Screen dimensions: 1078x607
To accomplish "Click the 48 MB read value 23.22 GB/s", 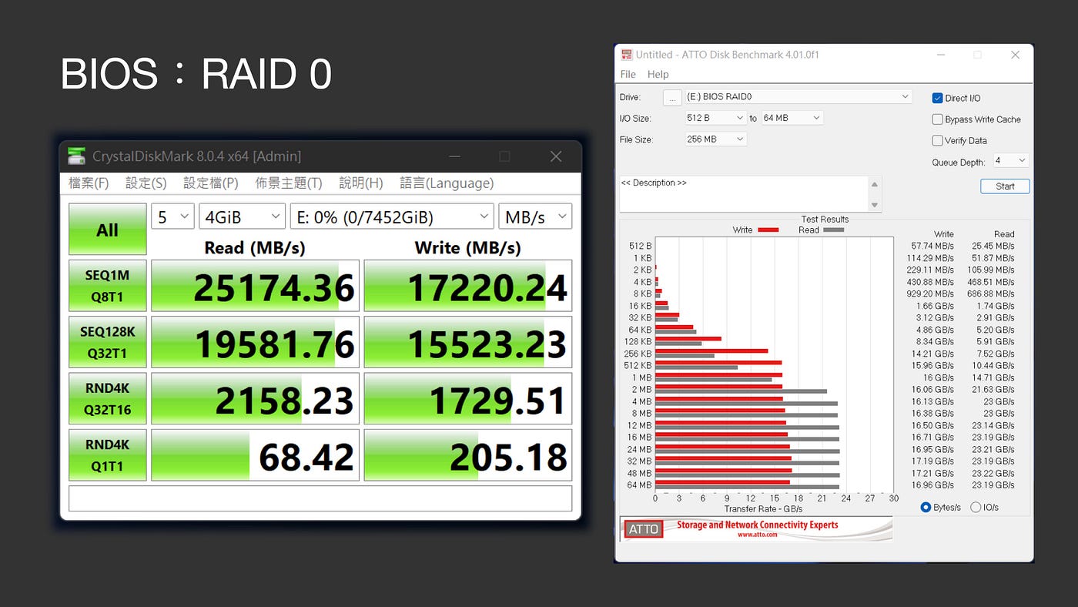I will click(x=993, y=473).
